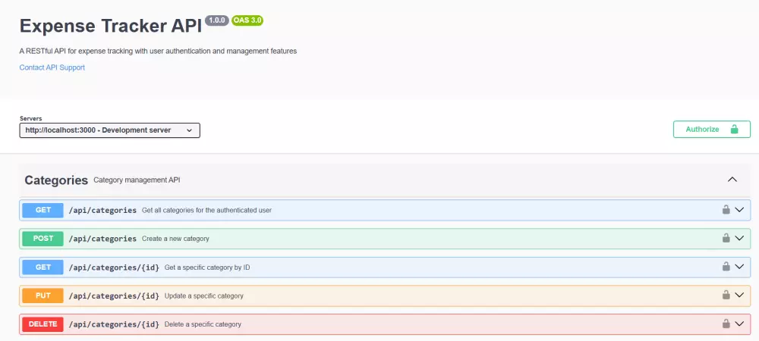Click the lock icon on the PUT row
This screenshot has width=759, height=341.
point(726,296)
